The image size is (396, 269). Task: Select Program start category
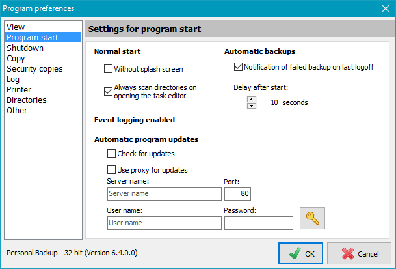click(43, 38)
